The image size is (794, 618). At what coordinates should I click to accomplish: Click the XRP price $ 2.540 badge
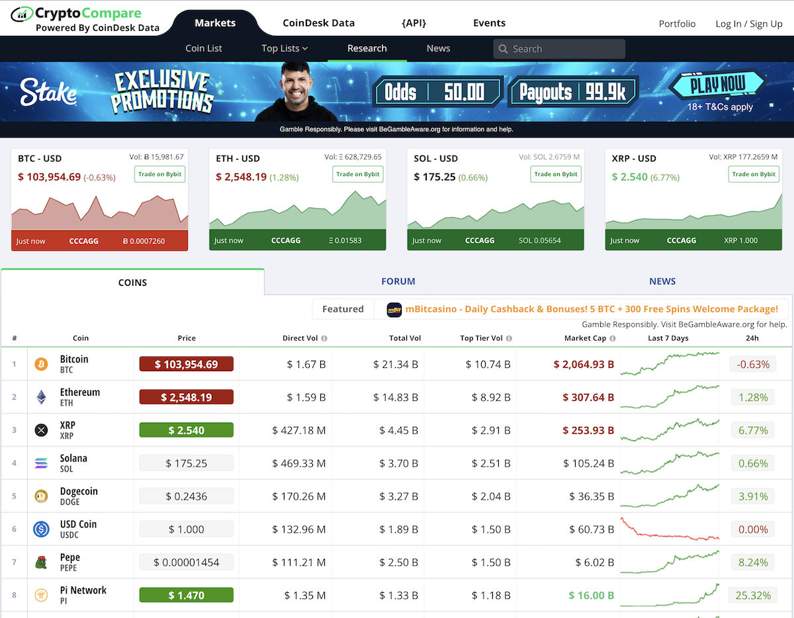[x=186, y=430]
